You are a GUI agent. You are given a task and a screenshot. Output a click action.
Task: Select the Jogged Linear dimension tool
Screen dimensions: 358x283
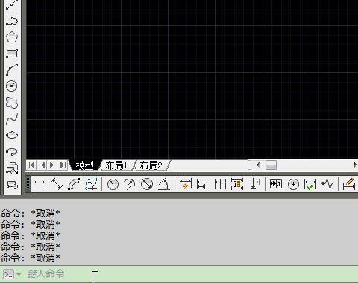[327, 185]
